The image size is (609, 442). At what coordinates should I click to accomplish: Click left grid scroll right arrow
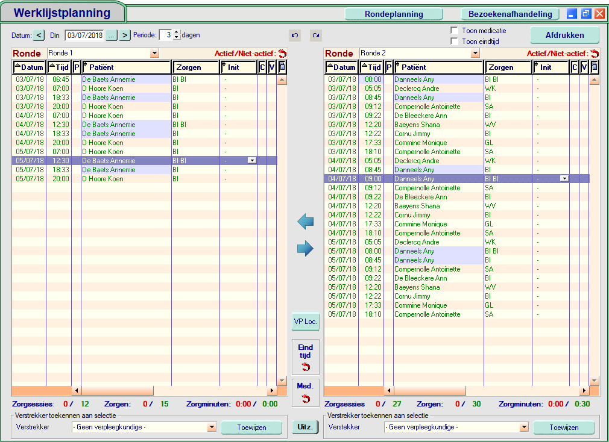272,390
